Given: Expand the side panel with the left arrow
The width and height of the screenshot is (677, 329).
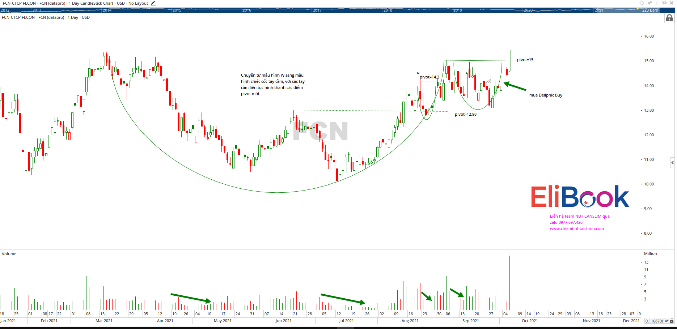Looking at the screenshot, I should click(672, 163).
